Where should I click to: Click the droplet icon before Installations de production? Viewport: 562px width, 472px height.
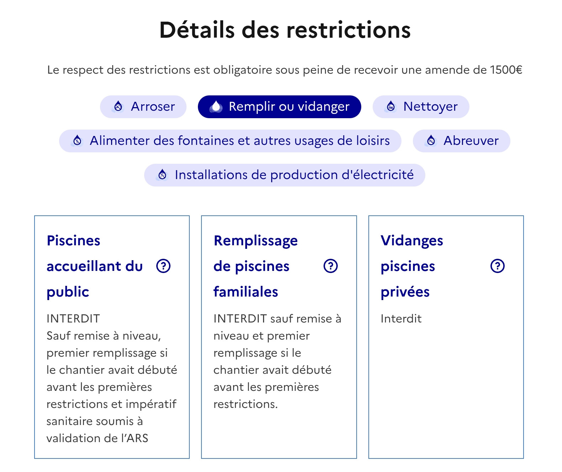[162, 175]
